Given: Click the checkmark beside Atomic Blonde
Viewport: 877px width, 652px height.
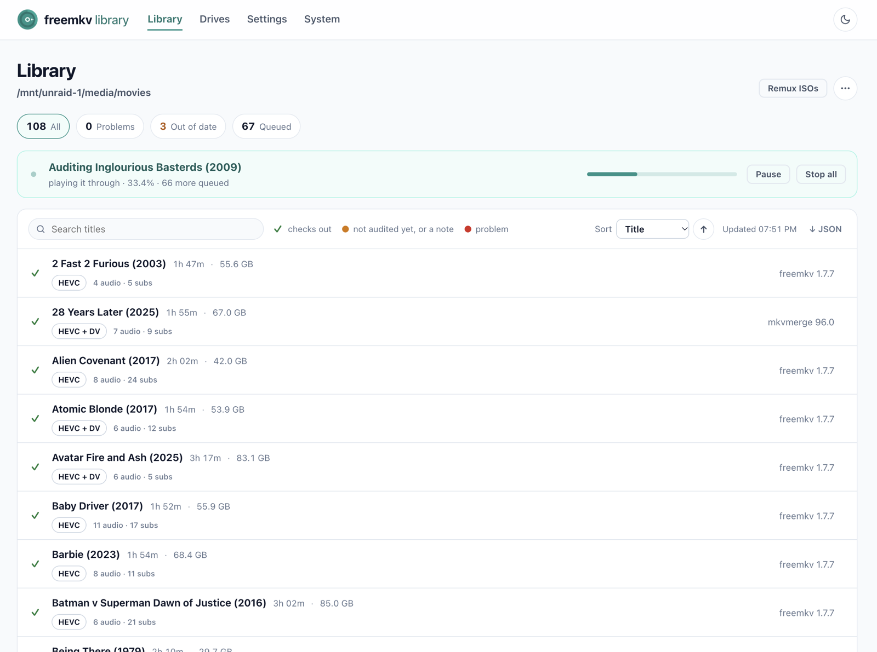Looking at the screenshot, I should pos(36,419).
